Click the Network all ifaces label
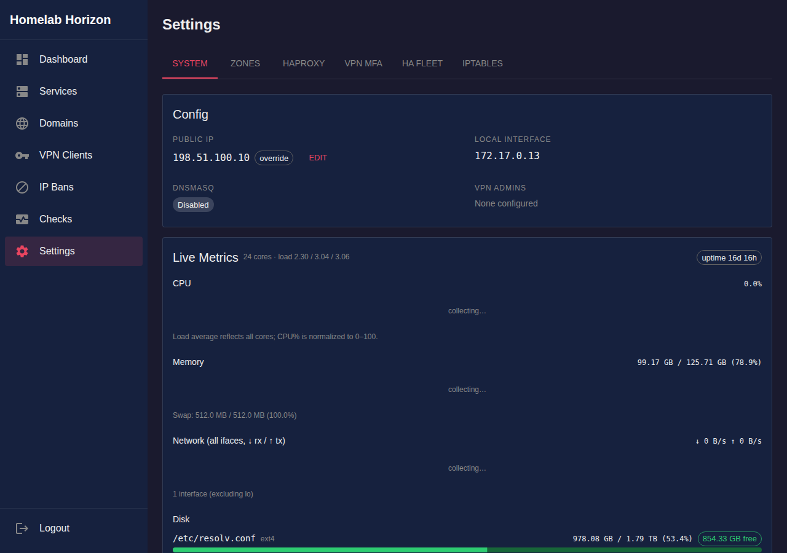787x553 pixels. coord(229,441)
